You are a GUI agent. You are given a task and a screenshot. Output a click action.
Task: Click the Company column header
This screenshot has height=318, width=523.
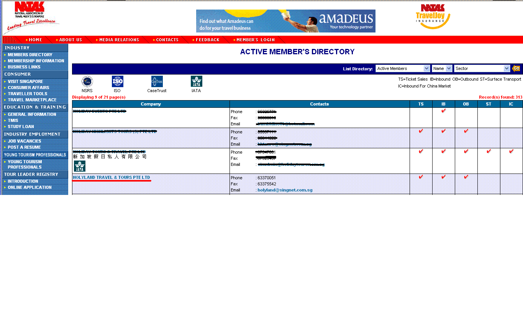point(151,104)
